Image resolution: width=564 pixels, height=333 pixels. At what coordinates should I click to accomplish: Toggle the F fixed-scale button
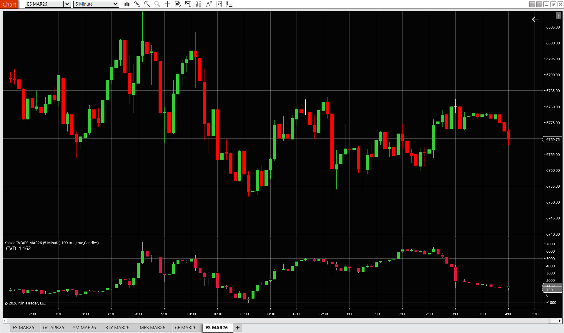coord(558,16)
